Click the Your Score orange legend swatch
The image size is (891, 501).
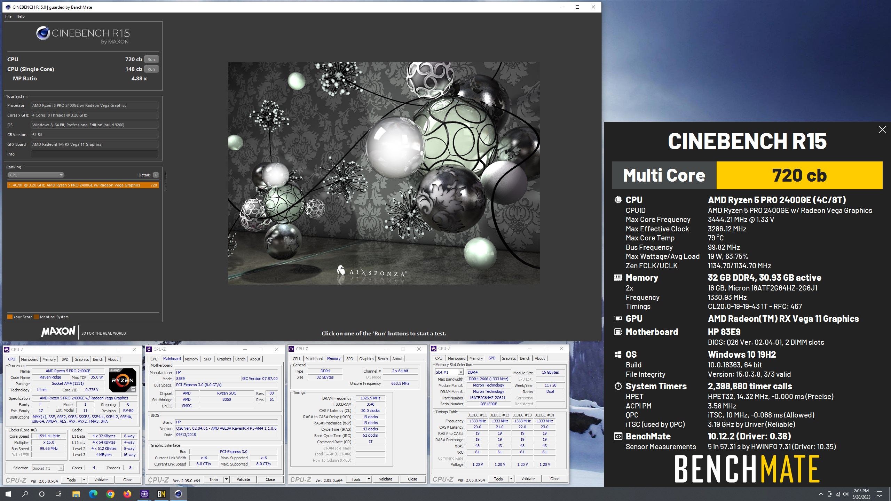10,317
